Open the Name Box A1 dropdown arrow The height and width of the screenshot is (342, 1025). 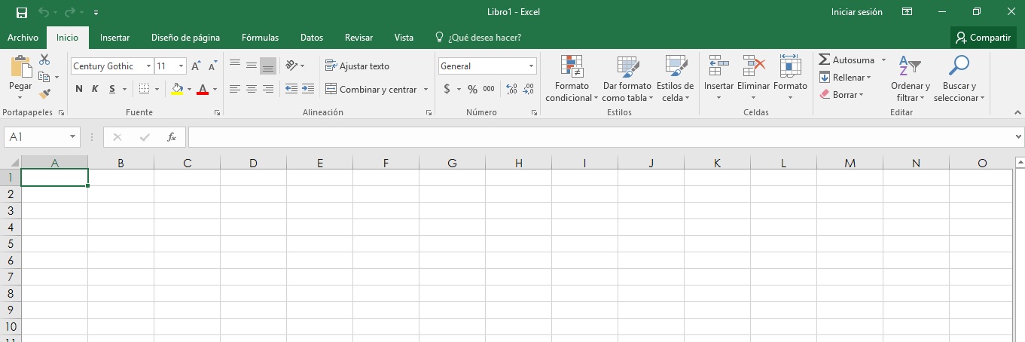pos(73,137)
